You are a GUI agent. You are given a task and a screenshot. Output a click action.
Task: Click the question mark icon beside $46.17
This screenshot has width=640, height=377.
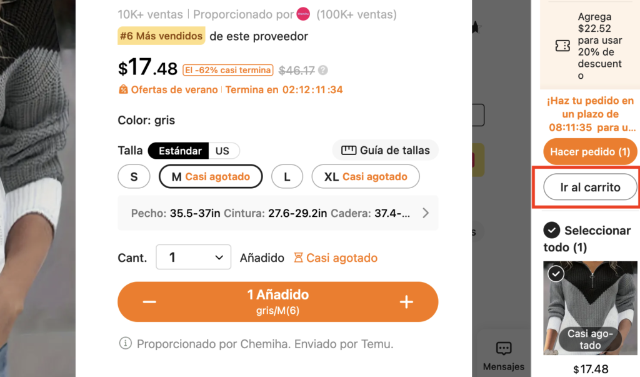(x=323, y=71)
